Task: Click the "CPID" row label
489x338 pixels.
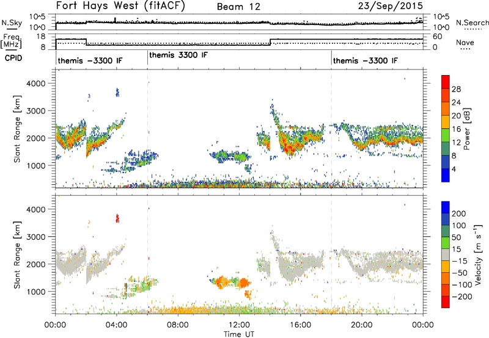Action: point(13,58)
